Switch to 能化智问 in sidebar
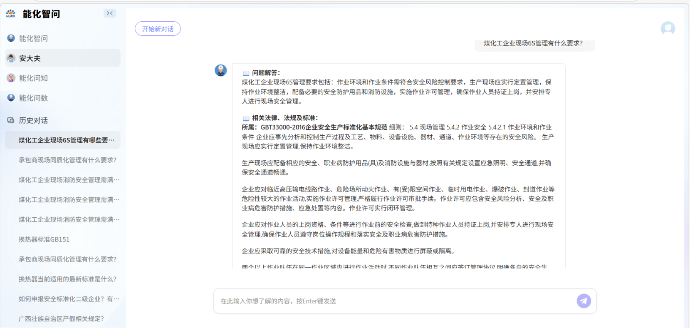 (33, 38)
